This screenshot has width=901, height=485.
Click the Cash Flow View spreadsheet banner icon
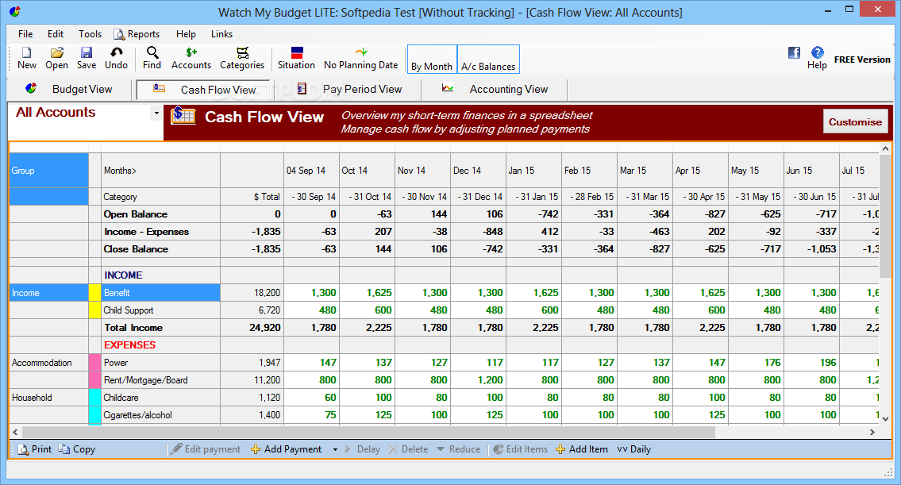tap(183, 116)
